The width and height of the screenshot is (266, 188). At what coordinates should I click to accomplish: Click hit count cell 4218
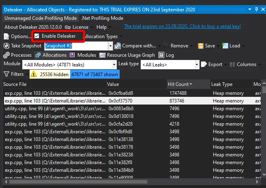pyautogui.click(x=174, y=124)
